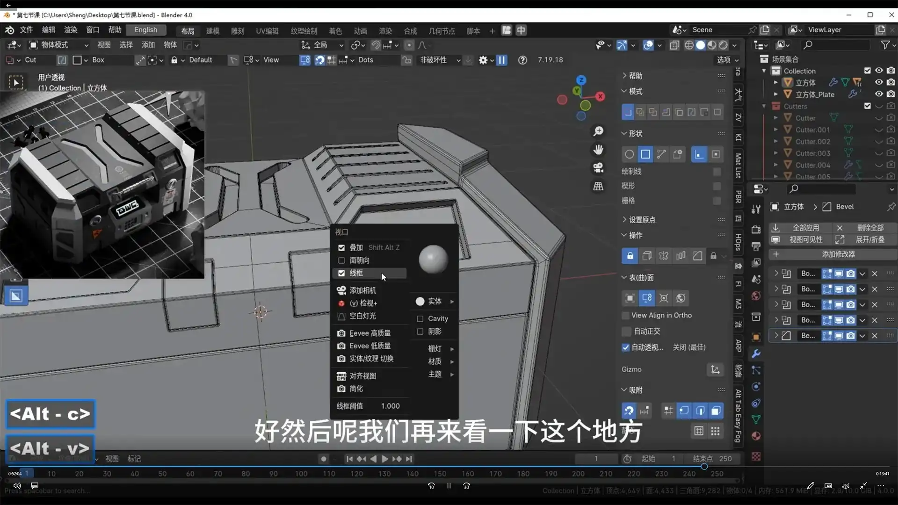Image resolution: width=898 pixels, height=505 pixels.
Task: Click the zoom magnifier icon in viewport gizmo
Action: pos(599,131)
